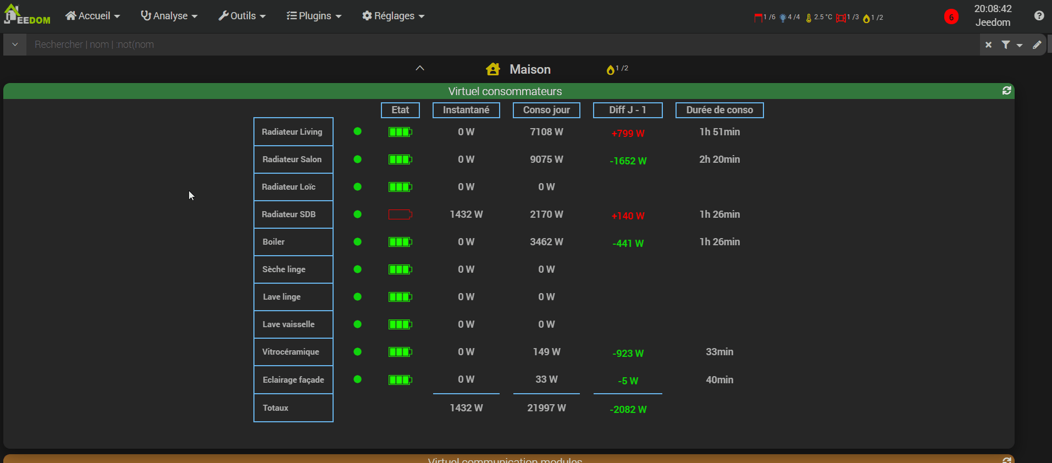Viewport: 1052px width, 463px height.
Task: Click the Maison object title
Action: tap(530, 69)
